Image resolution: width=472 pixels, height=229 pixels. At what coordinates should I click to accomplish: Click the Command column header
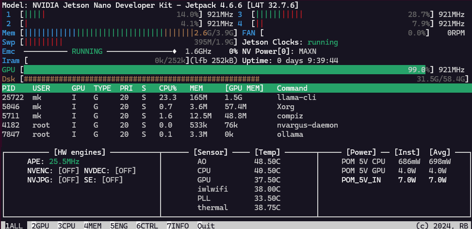[x=292, y=88]
